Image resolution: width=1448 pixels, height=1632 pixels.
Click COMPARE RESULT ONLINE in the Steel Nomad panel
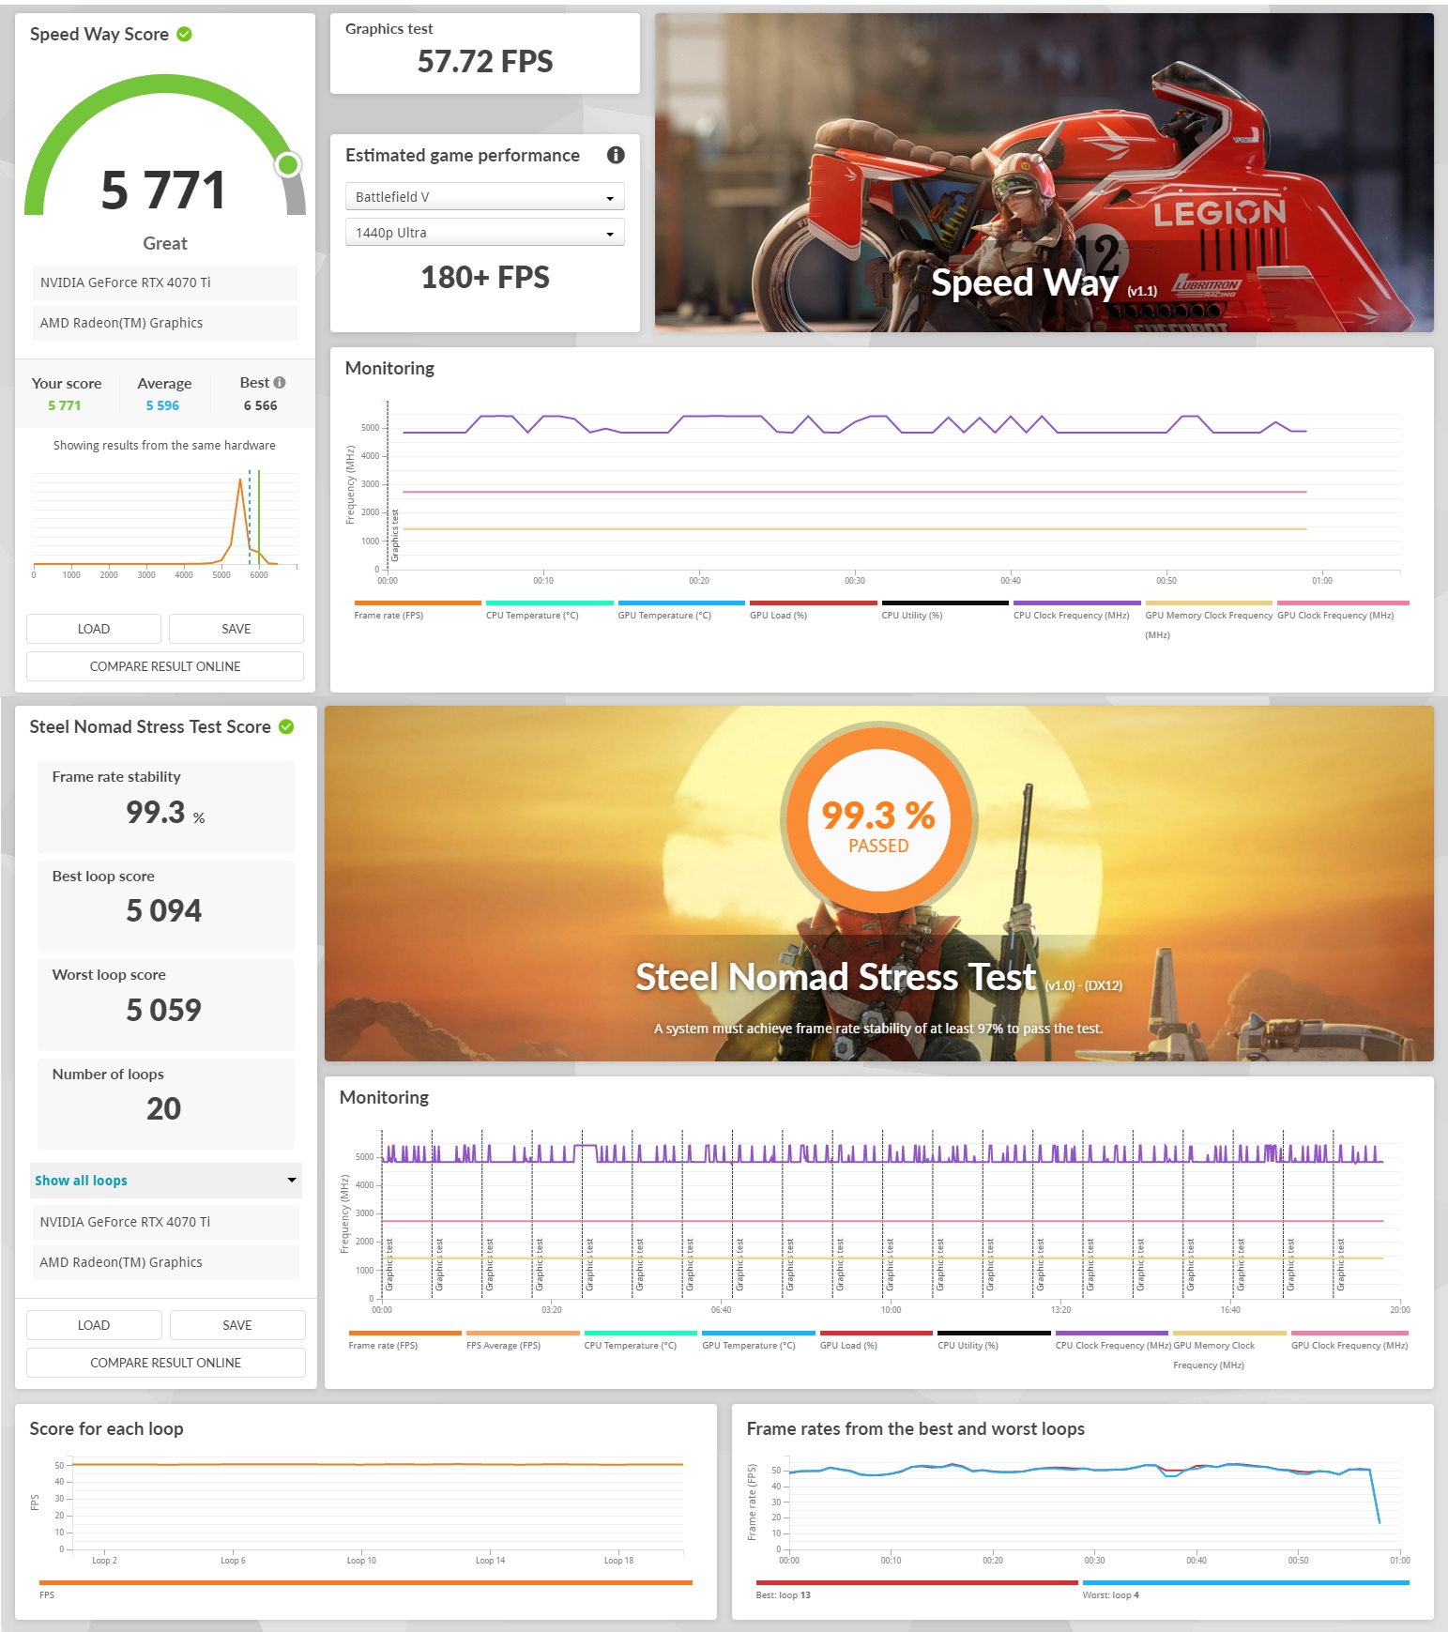pos(166,1363)
